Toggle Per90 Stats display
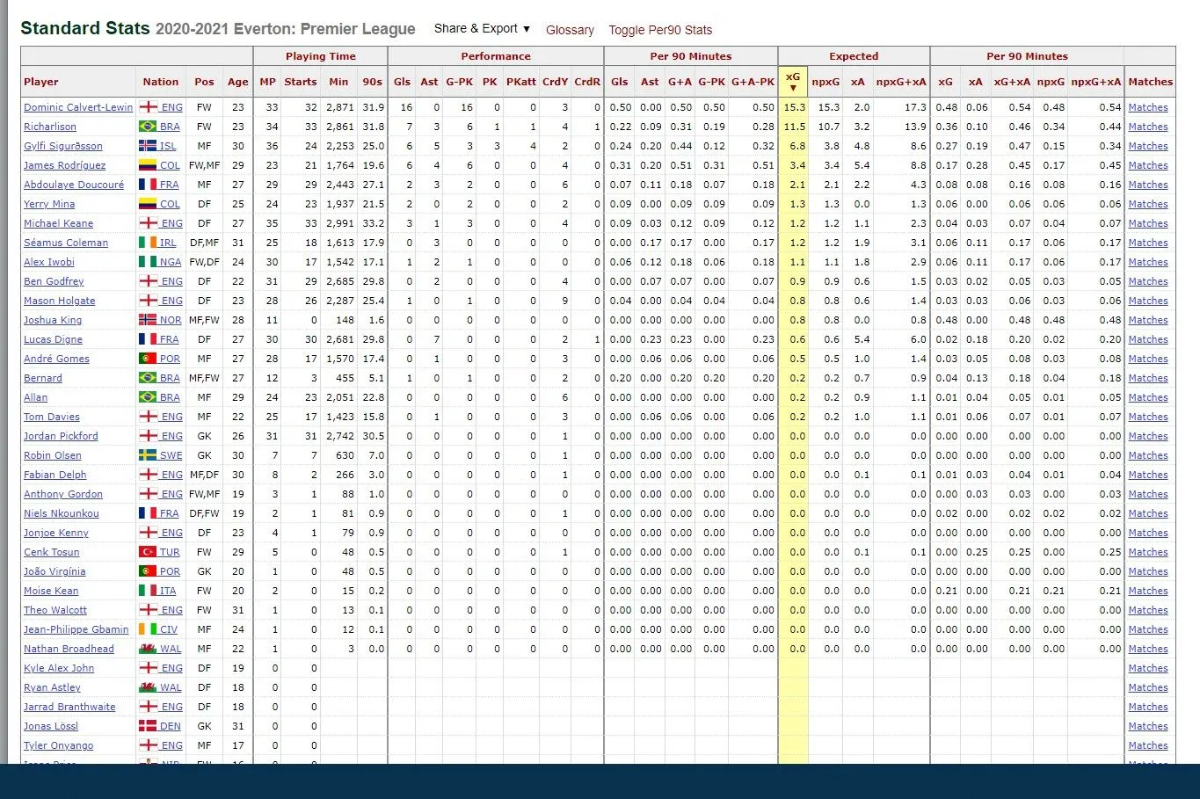This screenshot has height=799, width=1200. 660,30
